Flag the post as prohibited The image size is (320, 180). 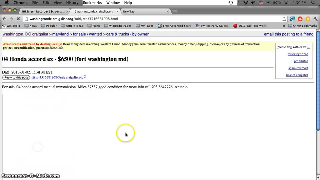tap(301, 61)
